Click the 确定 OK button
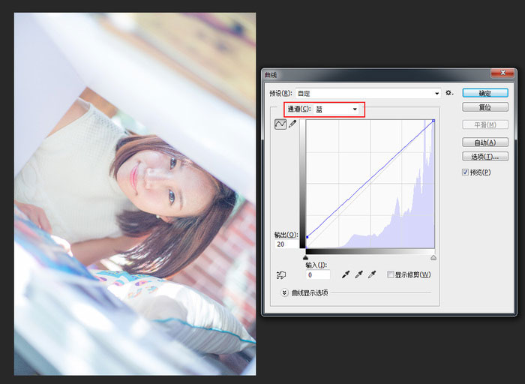This screenshot has width=525, height=384. (485, 93)
